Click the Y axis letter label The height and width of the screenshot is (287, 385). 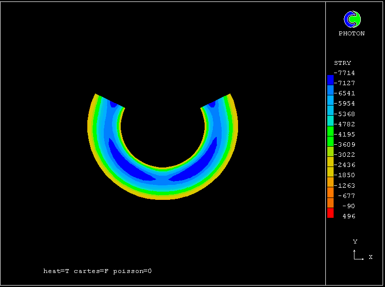click(x=355, y=242)
